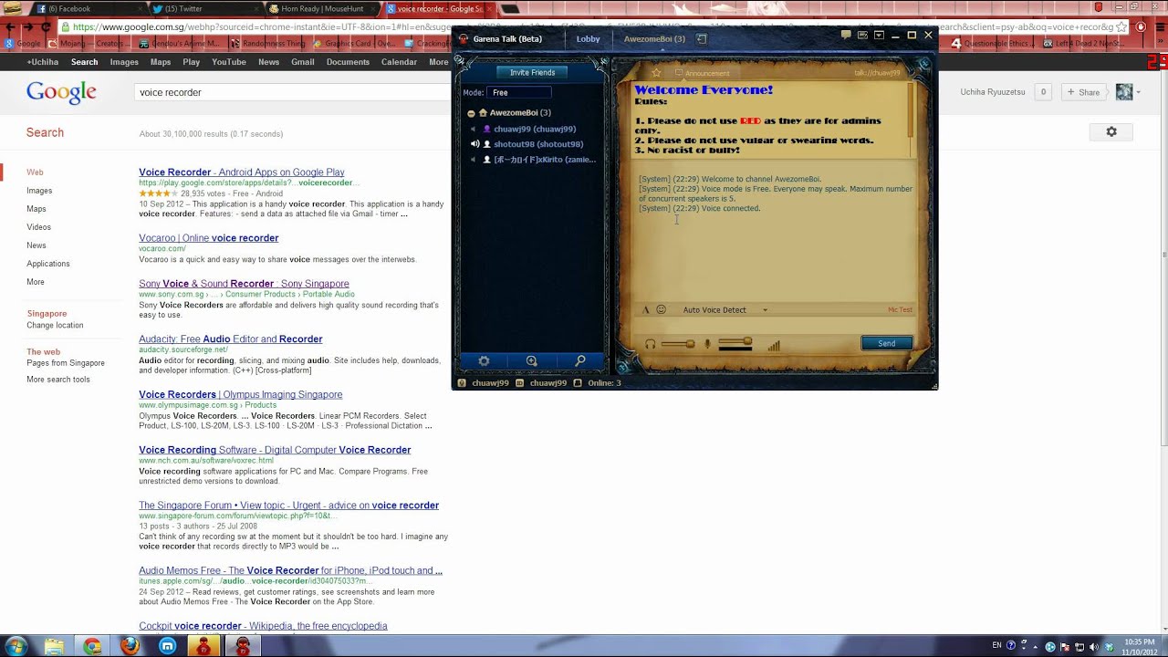This screenshot has width=1168, height=657.
Task: Open the title bar dropdown menu icon in Garena Talk
Action: [x=879, y=36]
